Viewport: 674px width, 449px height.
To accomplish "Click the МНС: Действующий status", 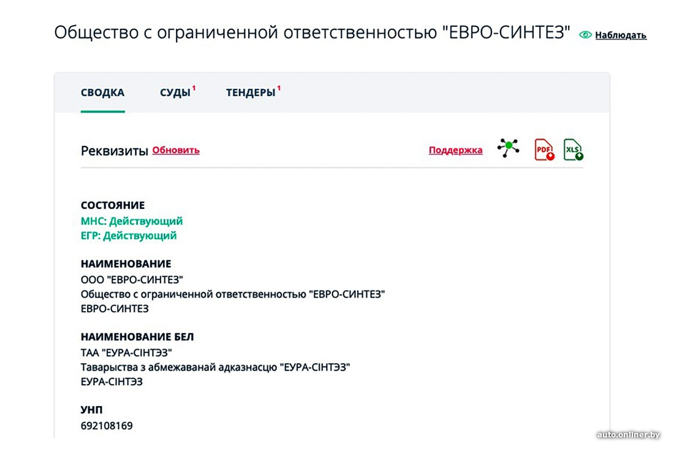I will coord(132,221).
